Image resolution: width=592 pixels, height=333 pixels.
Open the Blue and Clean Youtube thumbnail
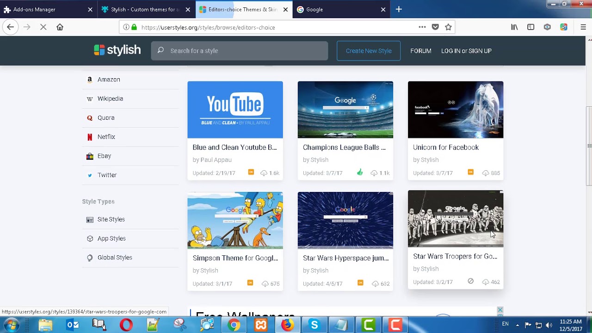[235, 110]
